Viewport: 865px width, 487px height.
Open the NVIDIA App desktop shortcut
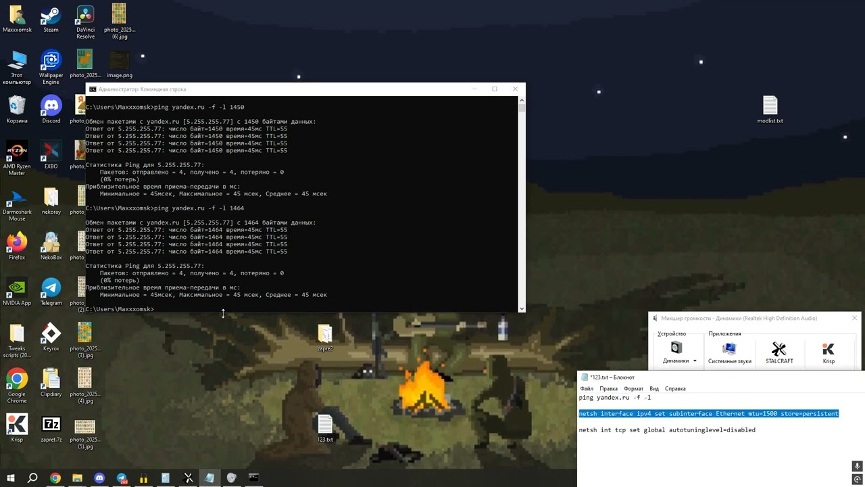point(17,292)
